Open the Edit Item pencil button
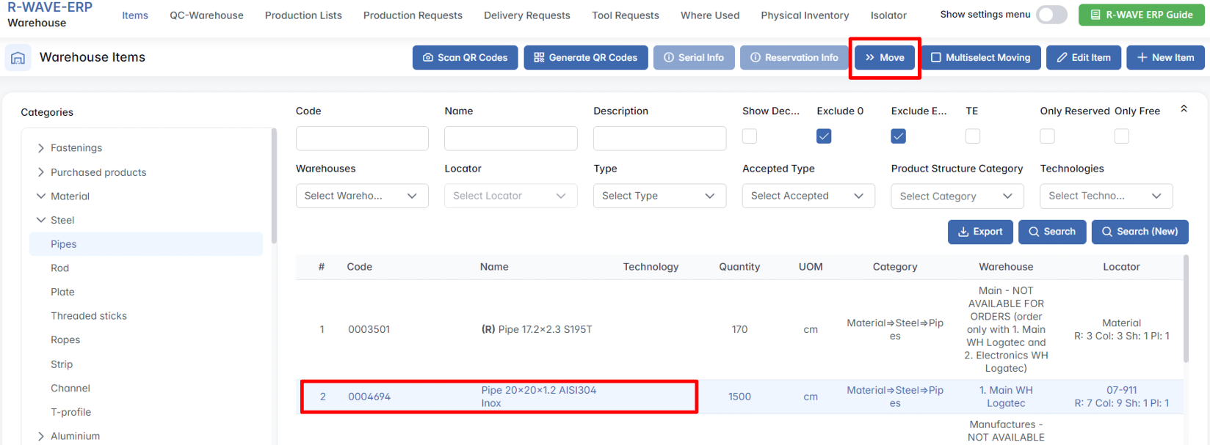The image size is (1210, 445). (x=1083, y=58)
